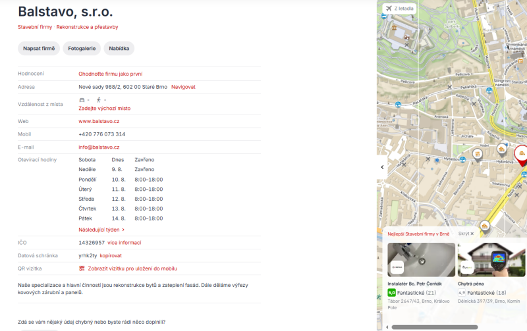The width and height of the screenshot is (527, 331).
Task: Click the tram stop icon on western Pekařská
Action: [399, 105]
